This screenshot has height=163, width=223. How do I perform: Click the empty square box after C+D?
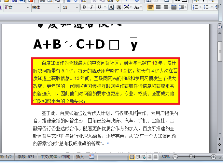coord(114,45)
